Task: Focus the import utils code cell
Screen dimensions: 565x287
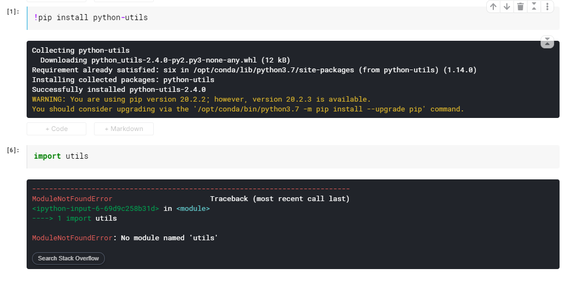Action: (x=272, y=156)
